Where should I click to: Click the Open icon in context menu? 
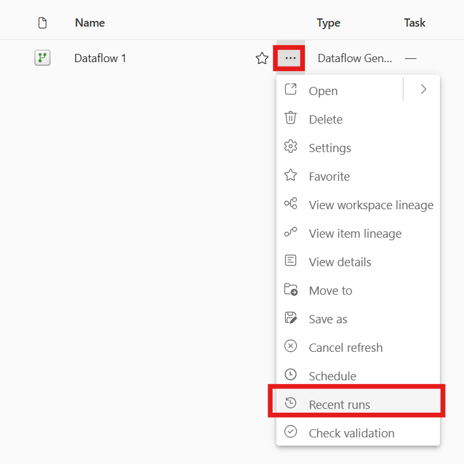[x=290, y=89]
